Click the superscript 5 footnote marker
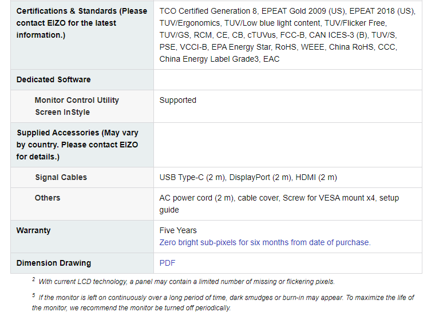 click(x=34, y=295)
